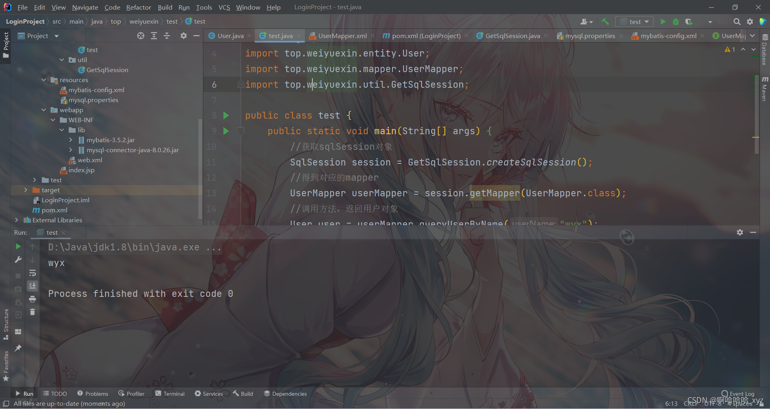
Task: Open the Terminal tool window
Action: tap(170, 394)
